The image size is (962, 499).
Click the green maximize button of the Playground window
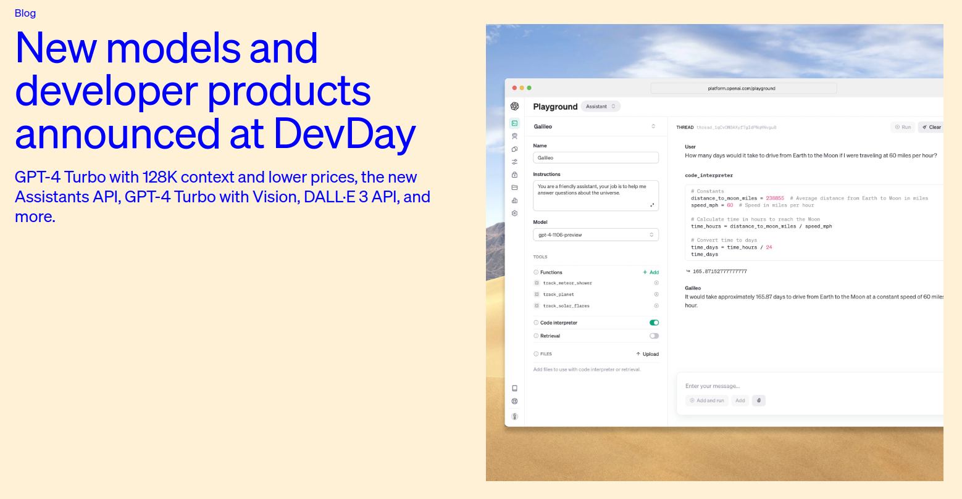click(x=529, y=88)
